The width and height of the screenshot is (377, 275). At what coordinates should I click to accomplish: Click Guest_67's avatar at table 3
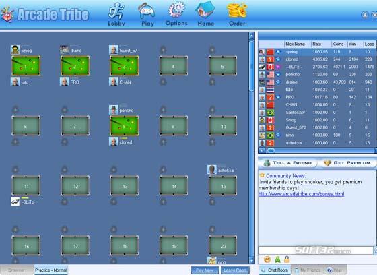point(114,50)
